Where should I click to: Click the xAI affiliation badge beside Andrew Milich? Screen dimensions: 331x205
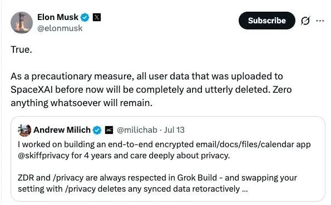coord(109,130)
